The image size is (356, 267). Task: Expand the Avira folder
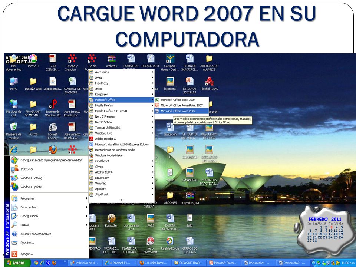click(121, 78)
